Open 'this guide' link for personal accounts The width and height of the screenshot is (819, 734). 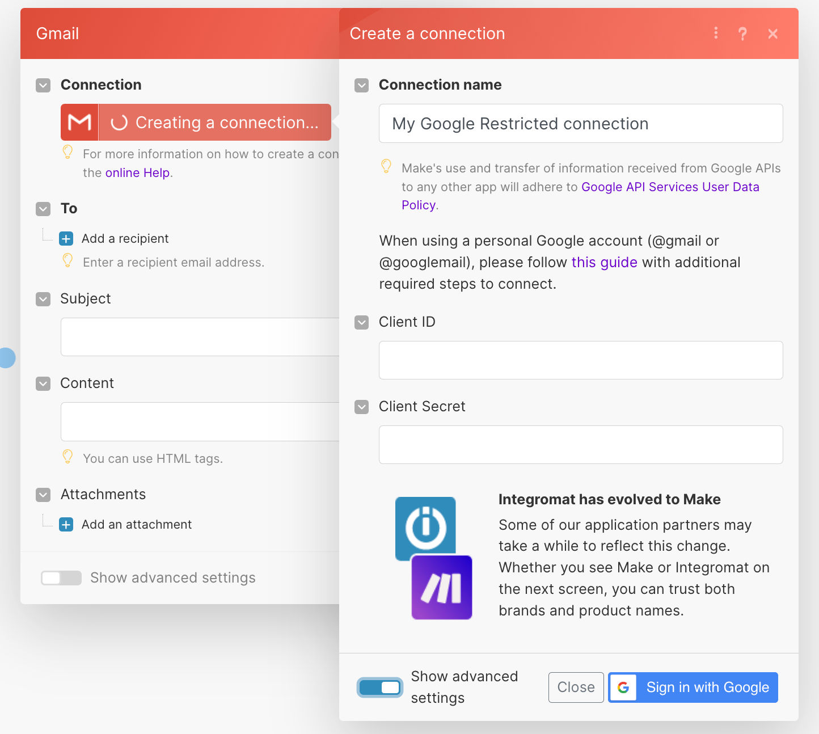click(604, 262)
